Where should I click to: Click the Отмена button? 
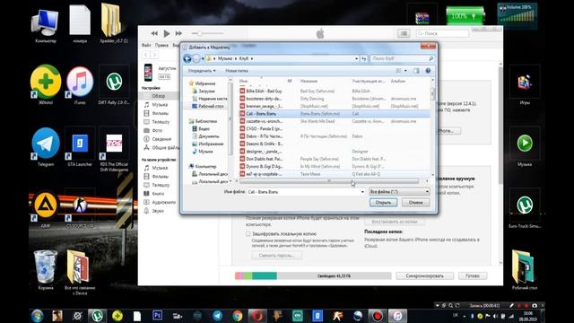pos(415,203)
